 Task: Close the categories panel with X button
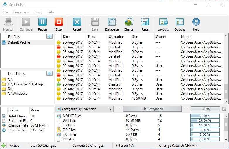224,109
